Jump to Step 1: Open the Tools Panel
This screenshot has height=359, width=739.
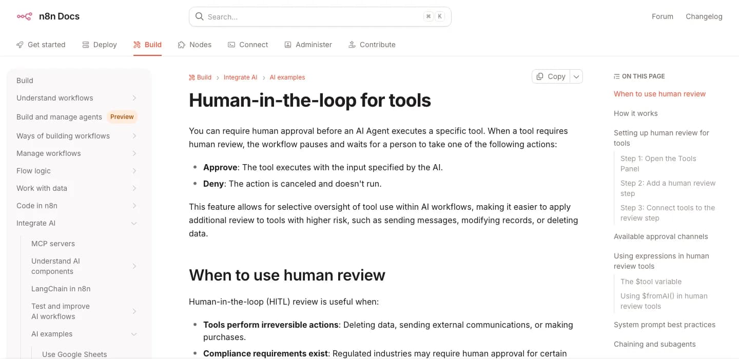point(658,164)
